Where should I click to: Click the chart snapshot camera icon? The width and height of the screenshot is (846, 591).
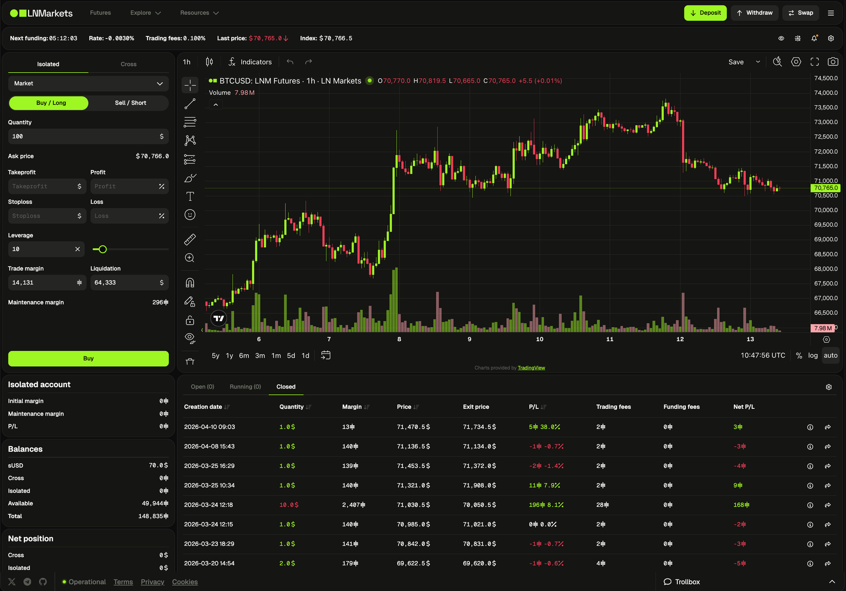click(x=832, y=62)
